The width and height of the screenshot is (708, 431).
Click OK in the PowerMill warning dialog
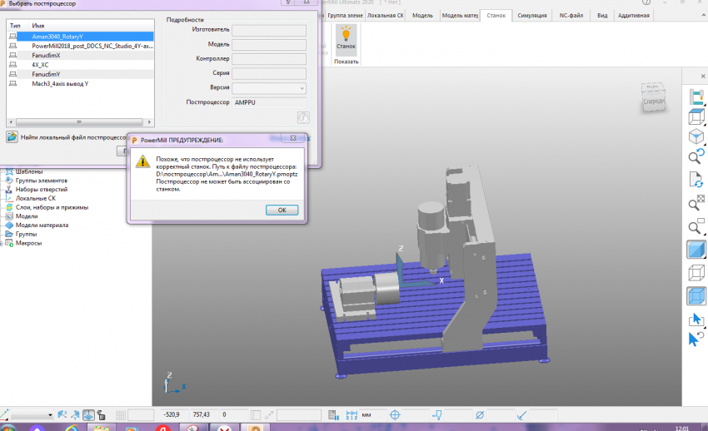[x=282, y=210]
